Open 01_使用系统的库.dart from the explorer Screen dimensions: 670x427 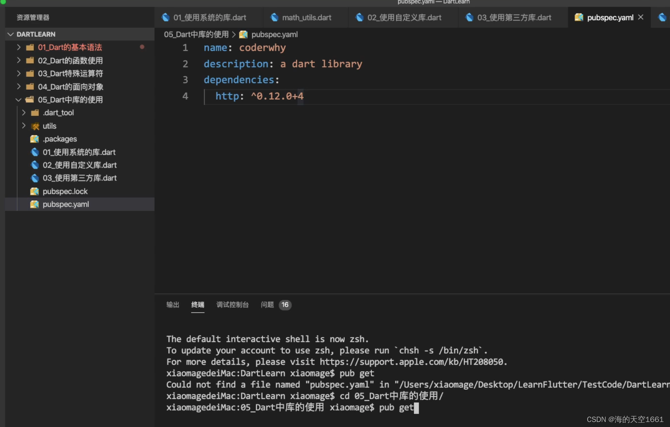[x=79, y=152]
